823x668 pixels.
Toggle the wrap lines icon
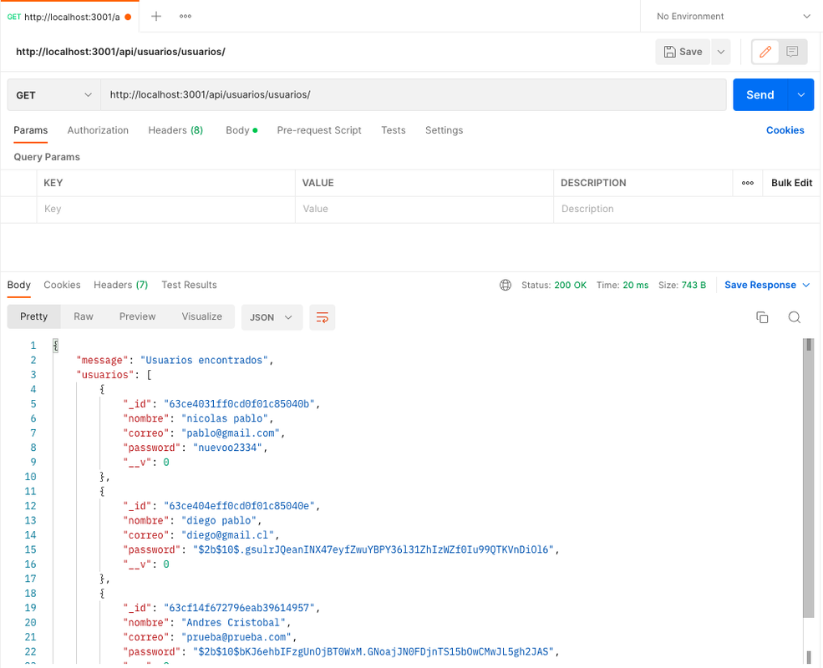tap(323, 317)
